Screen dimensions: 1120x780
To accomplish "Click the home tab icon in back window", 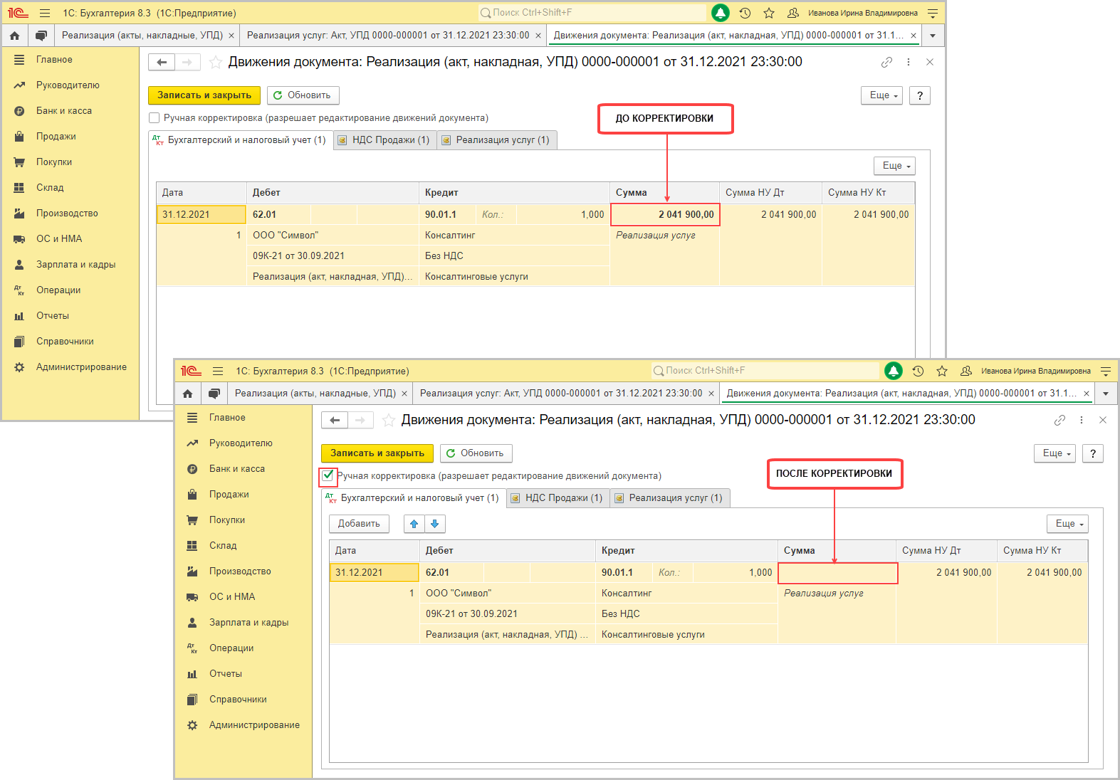I will coord(14,36).
